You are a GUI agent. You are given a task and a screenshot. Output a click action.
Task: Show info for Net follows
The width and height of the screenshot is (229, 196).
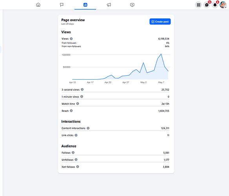tap(78, 167)
